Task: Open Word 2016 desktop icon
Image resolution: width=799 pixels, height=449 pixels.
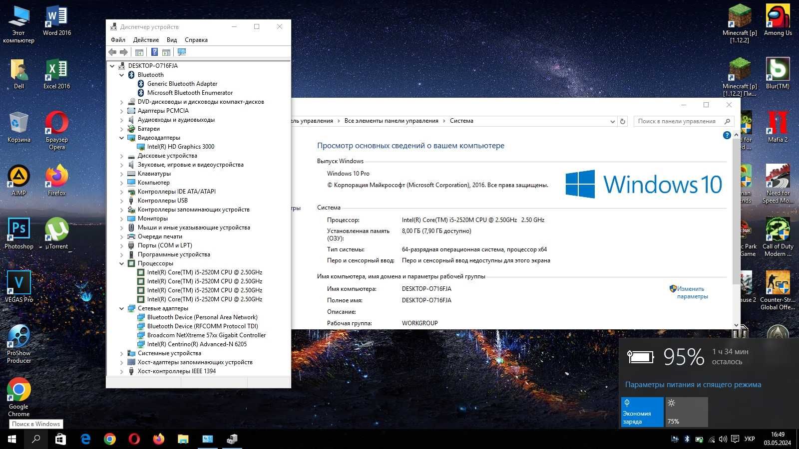Action: pos(57,21)
